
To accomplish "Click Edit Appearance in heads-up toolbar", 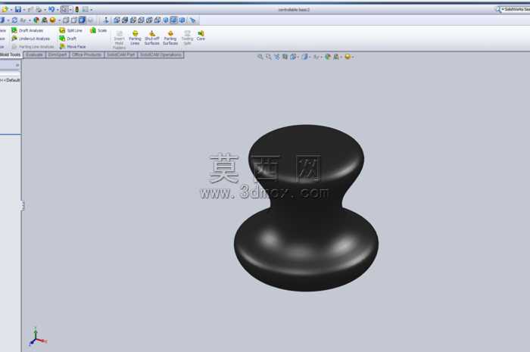I will pos(327,57).
